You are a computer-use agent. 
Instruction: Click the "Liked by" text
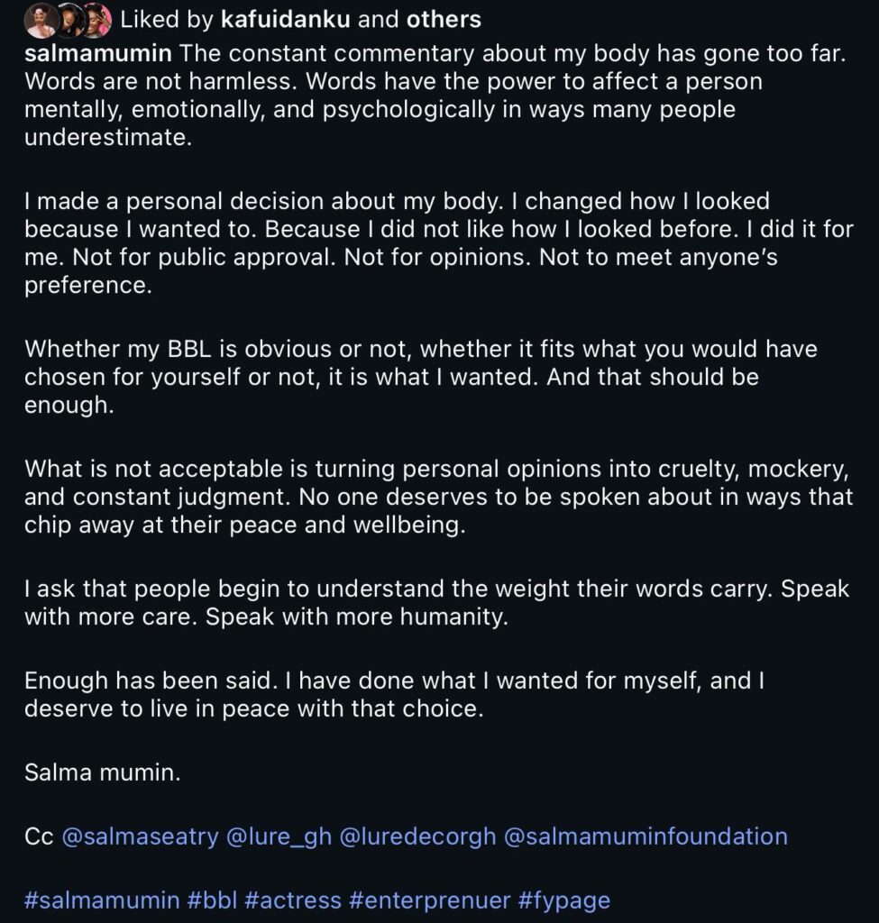[x=166, y=19]
